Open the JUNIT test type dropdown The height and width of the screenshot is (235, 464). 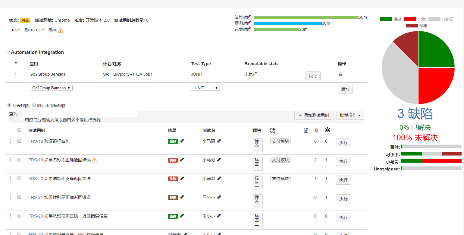click(205, 88)
